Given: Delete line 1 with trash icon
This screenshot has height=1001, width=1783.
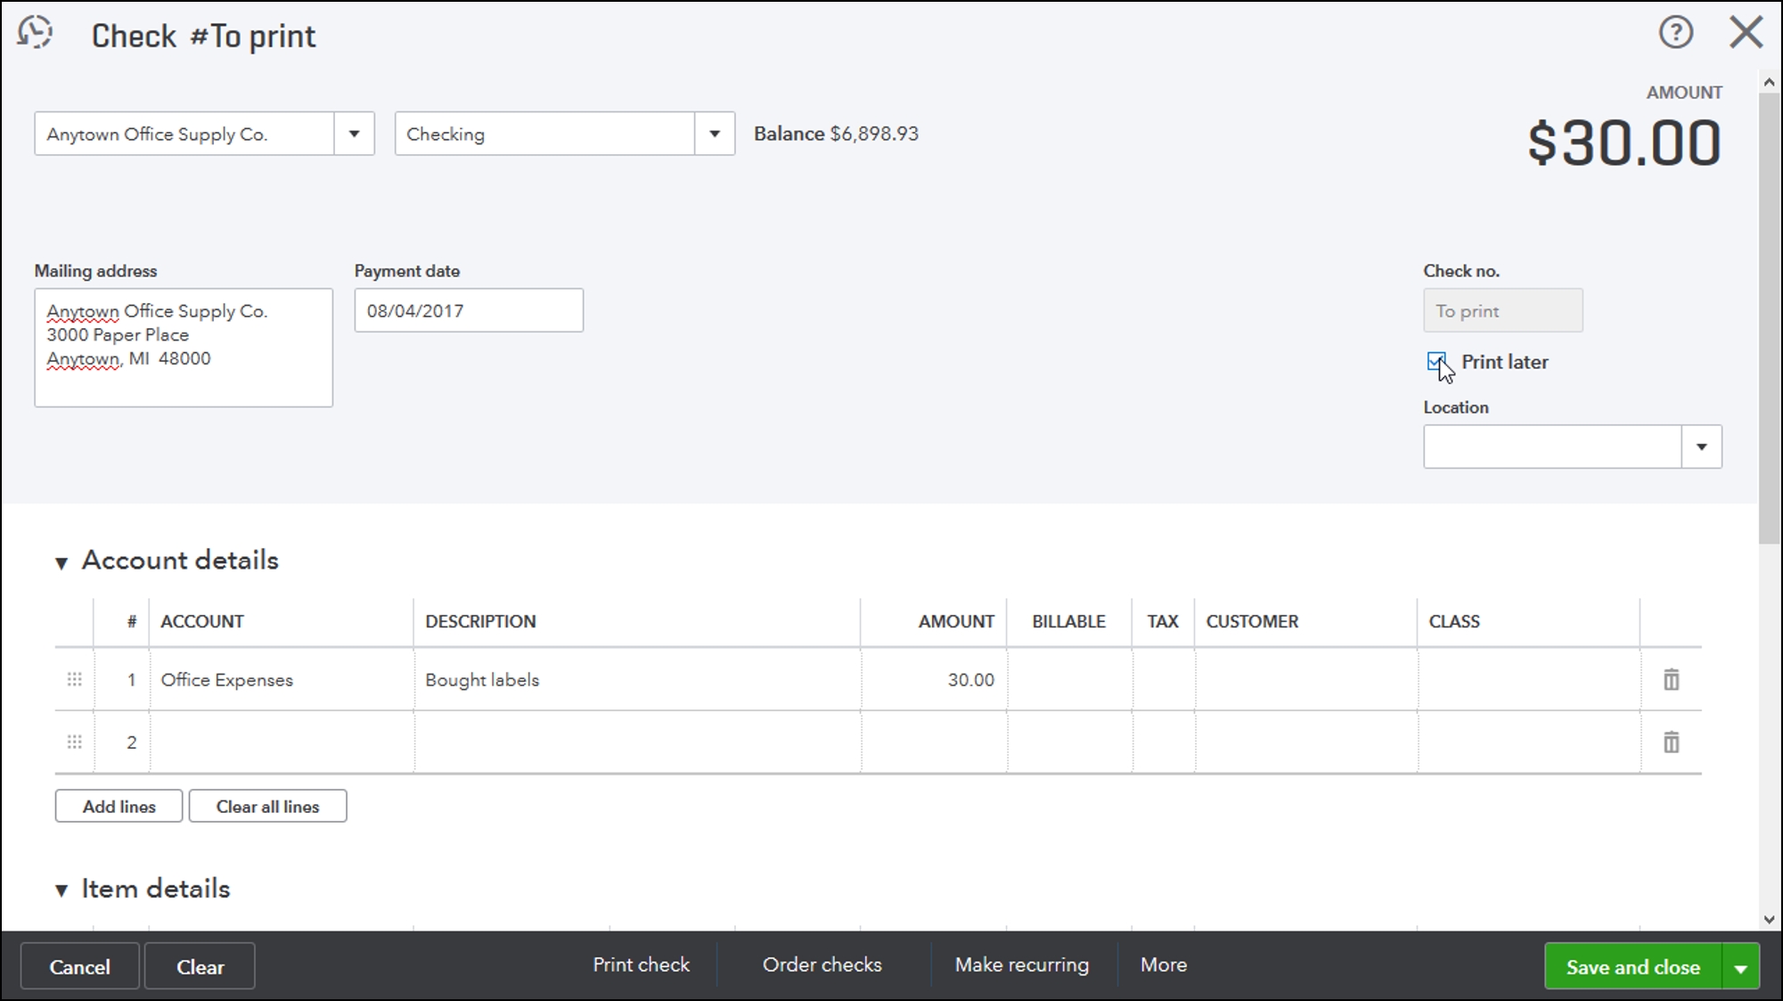Looking at the screenshot, I should (x=1671, y=680).
